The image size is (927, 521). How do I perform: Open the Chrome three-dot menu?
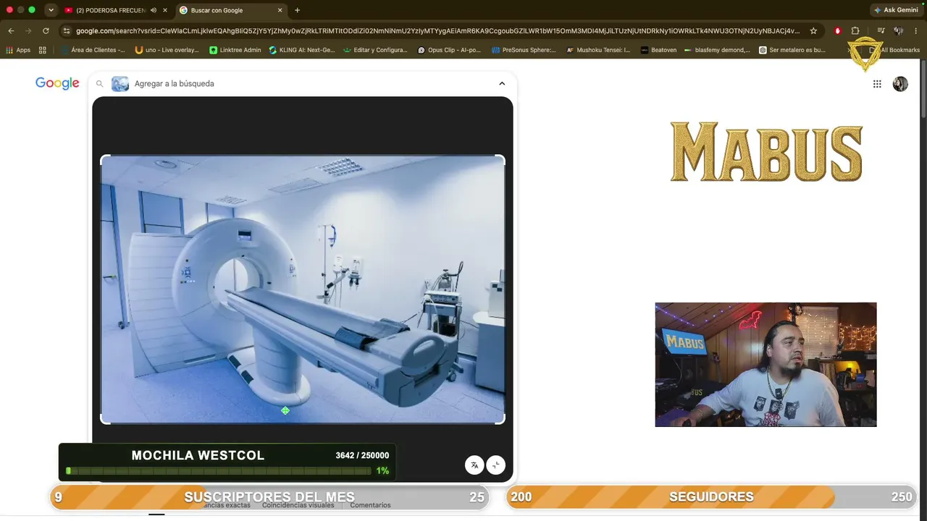point(916,31)
